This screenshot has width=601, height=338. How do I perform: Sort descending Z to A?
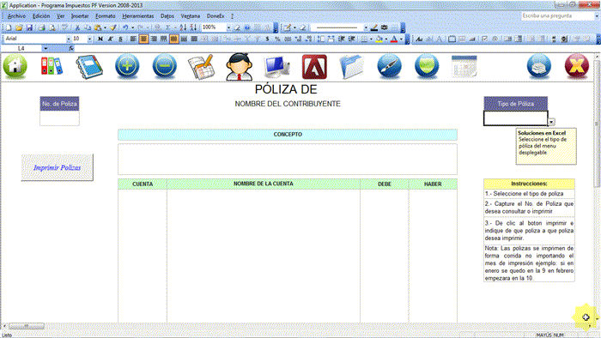(193, 27)
